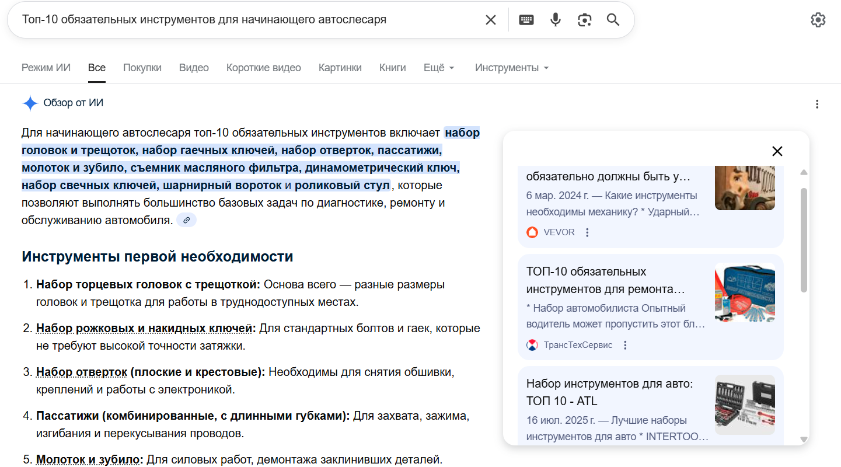
Task: Expand the Инструменты dropdown
Action: 512,68
